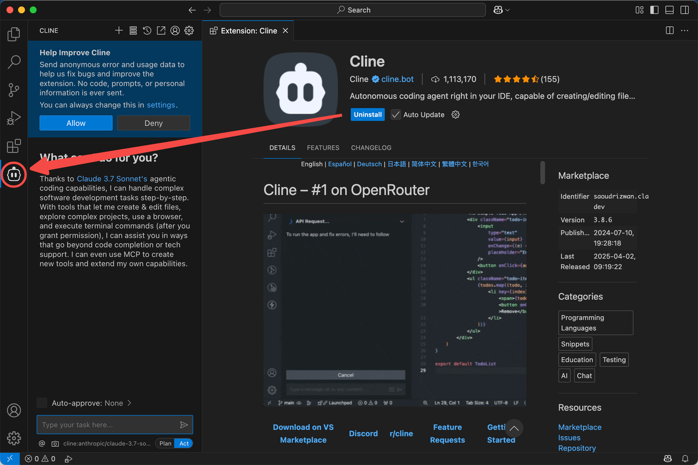Open the Copilot dropdown in the title bar
The height and width of the screenshot is (465, 698).
click(x=502, y=10)
